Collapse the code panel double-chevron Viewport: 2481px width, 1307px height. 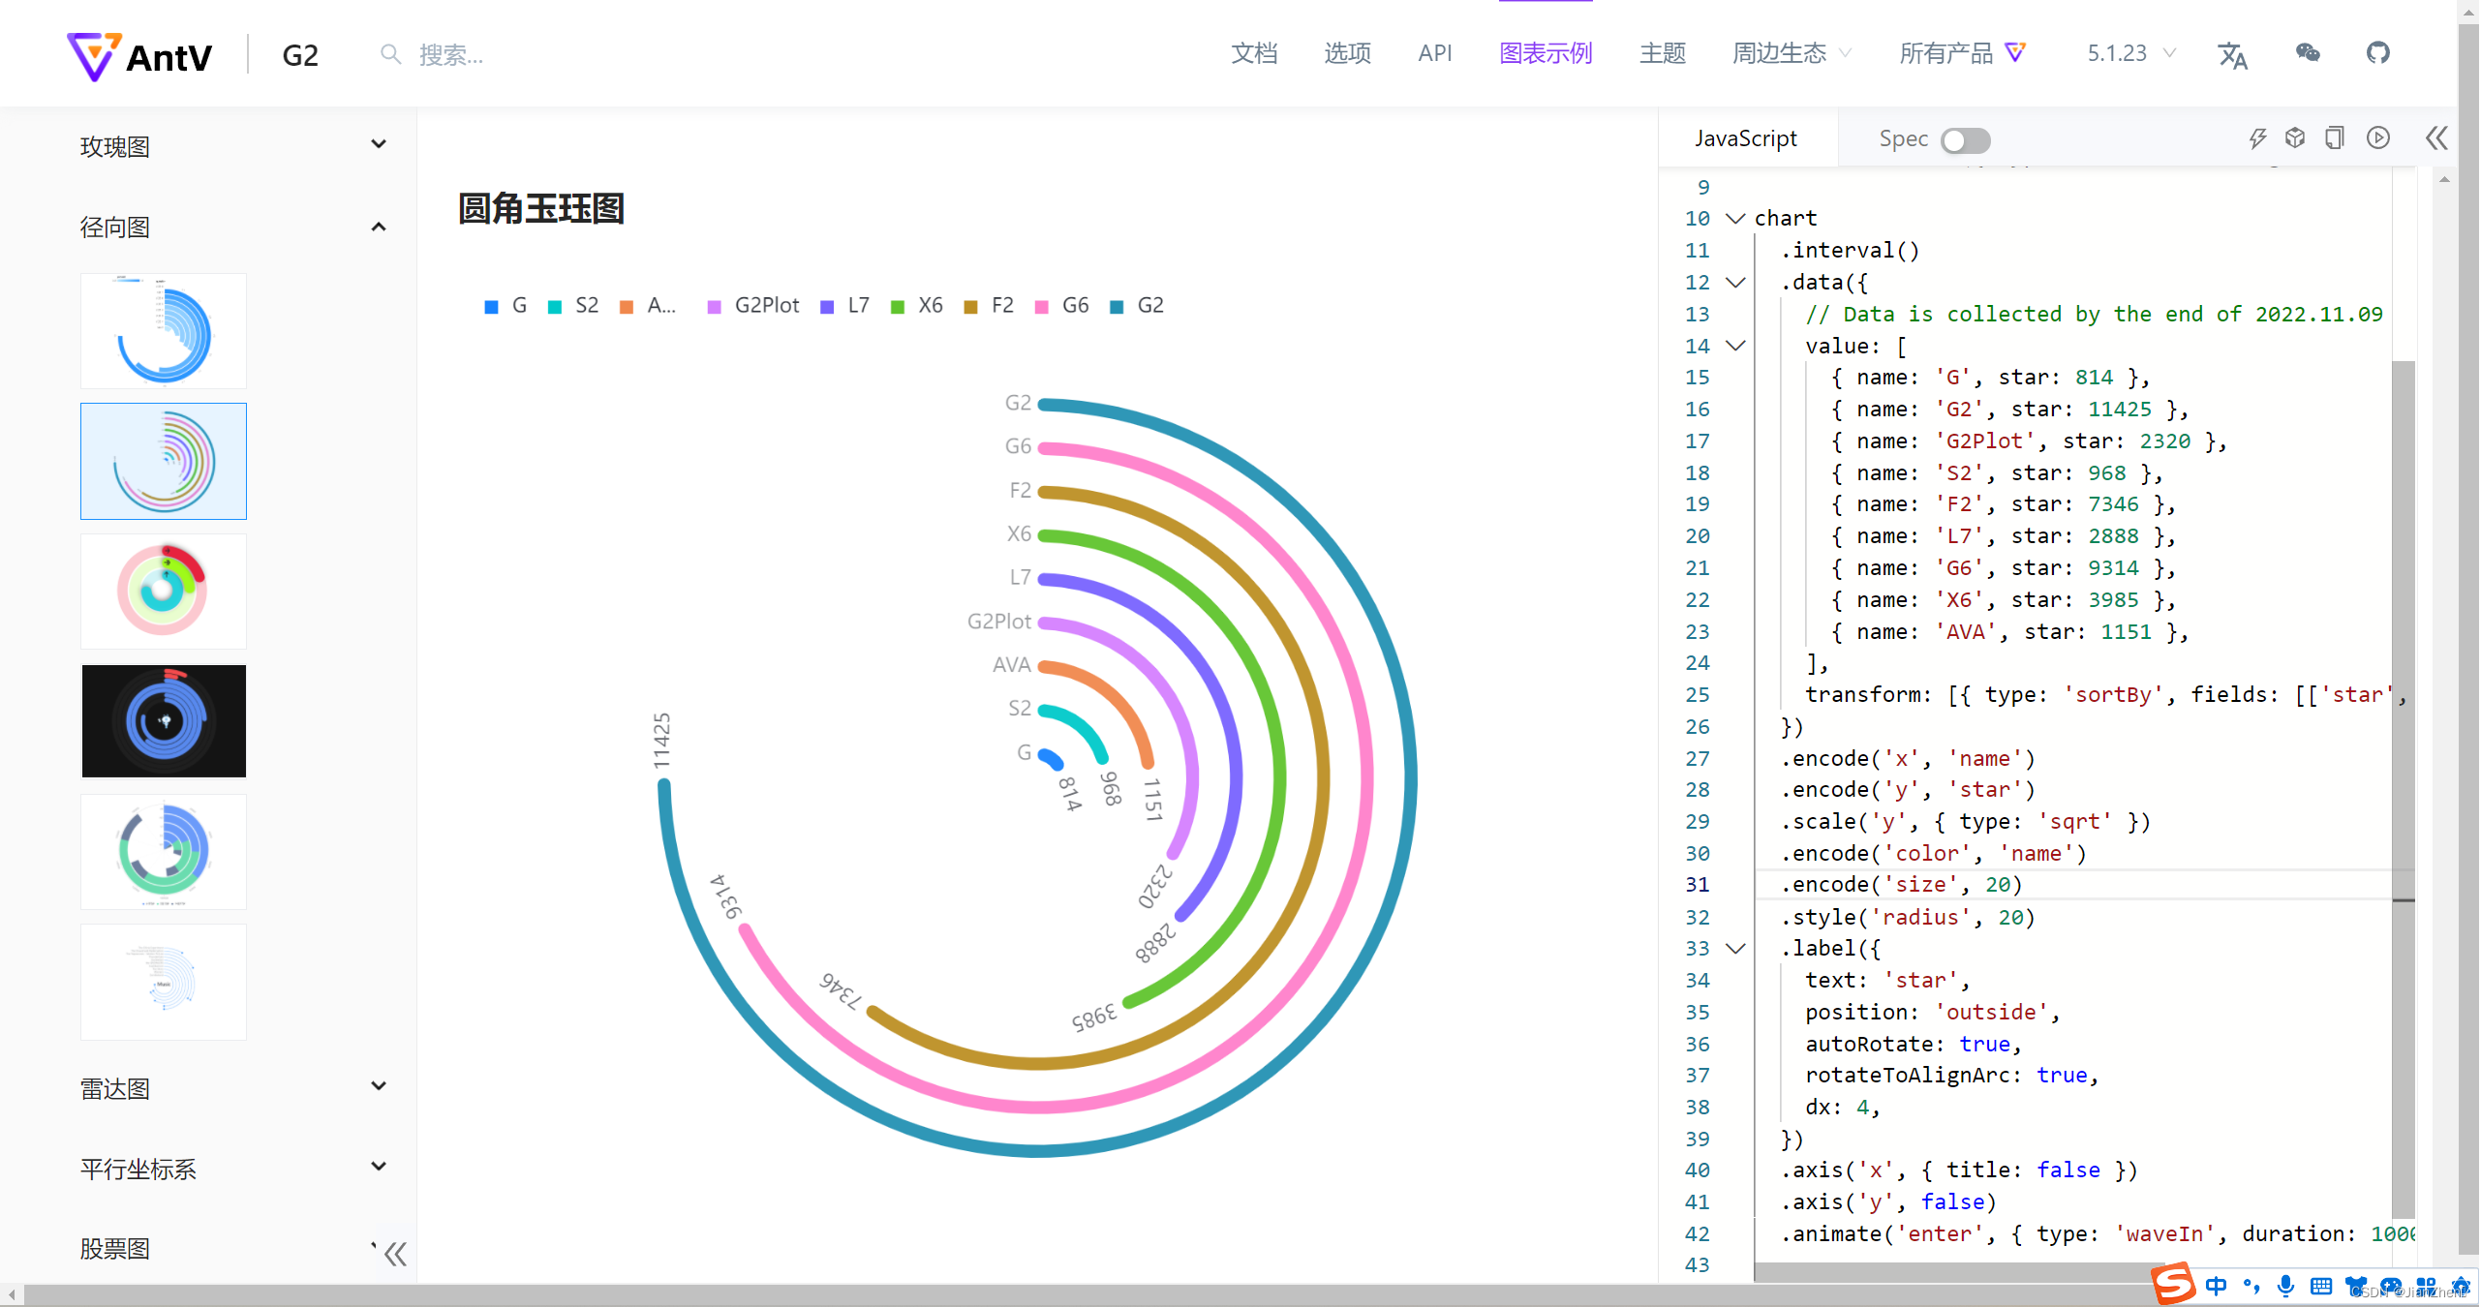pos(2436,138)
